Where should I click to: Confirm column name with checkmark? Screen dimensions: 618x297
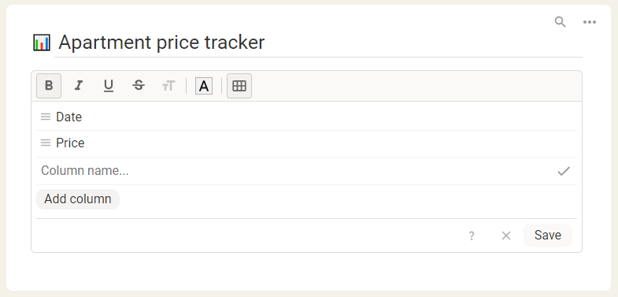click(564, 171)
